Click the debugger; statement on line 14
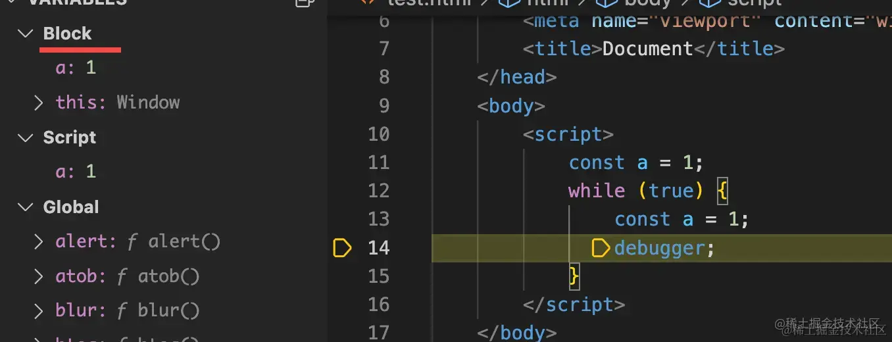Image resolution: width=892 pixels, height=342 pixels. 664,248
